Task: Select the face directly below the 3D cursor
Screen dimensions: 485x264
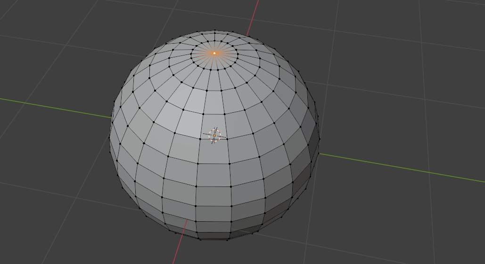Action: (214, 151)
